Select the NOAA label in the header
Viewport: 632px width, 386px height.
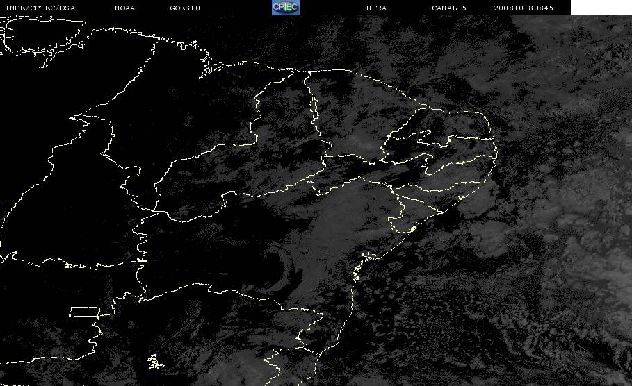[x=124, y=8]
